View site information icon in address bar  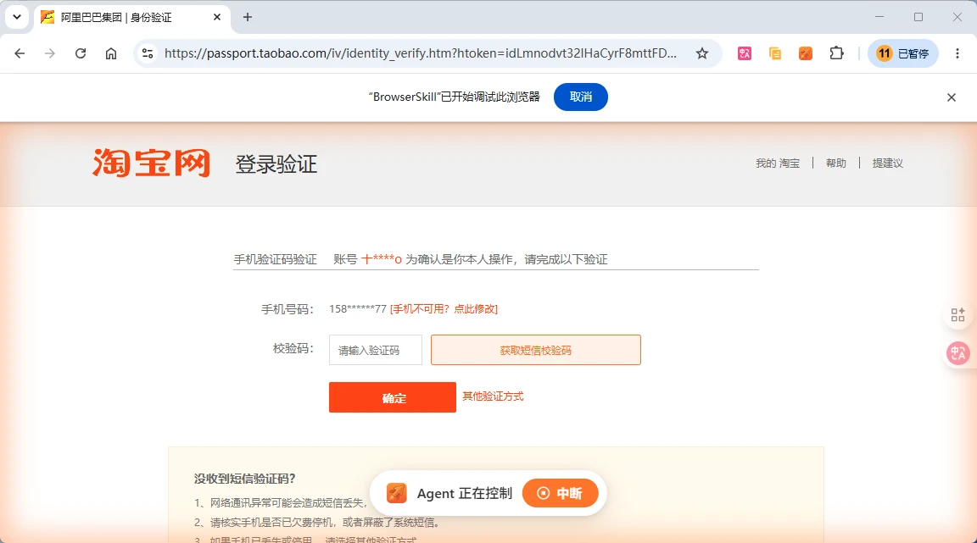coord(148,53)
